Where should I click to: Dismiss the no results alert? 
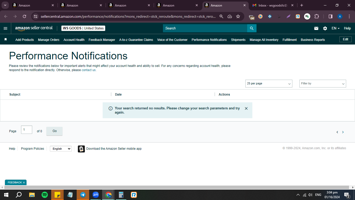point(246,108)
